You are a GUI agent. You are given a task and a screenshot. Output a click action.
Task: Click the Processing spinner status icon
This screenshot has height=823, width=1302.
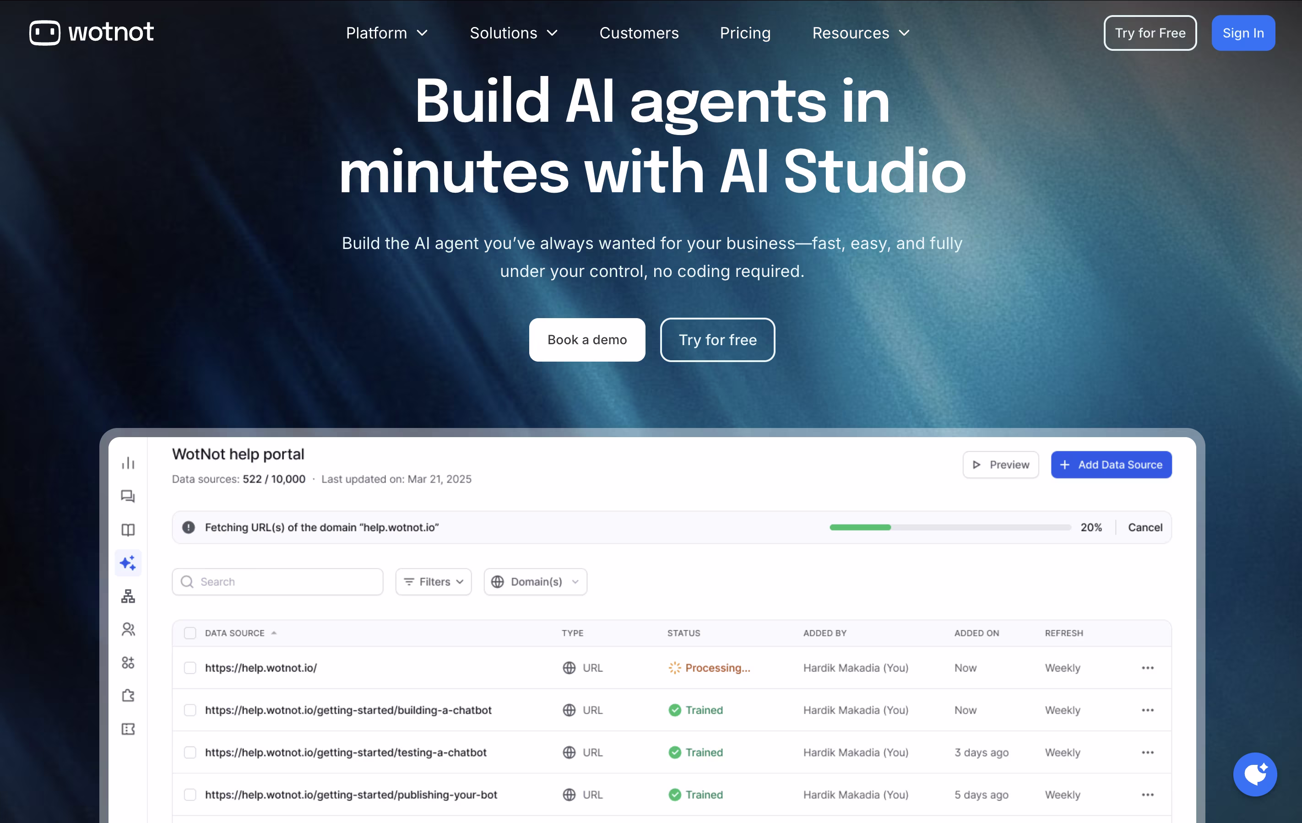tap(674, 668)
